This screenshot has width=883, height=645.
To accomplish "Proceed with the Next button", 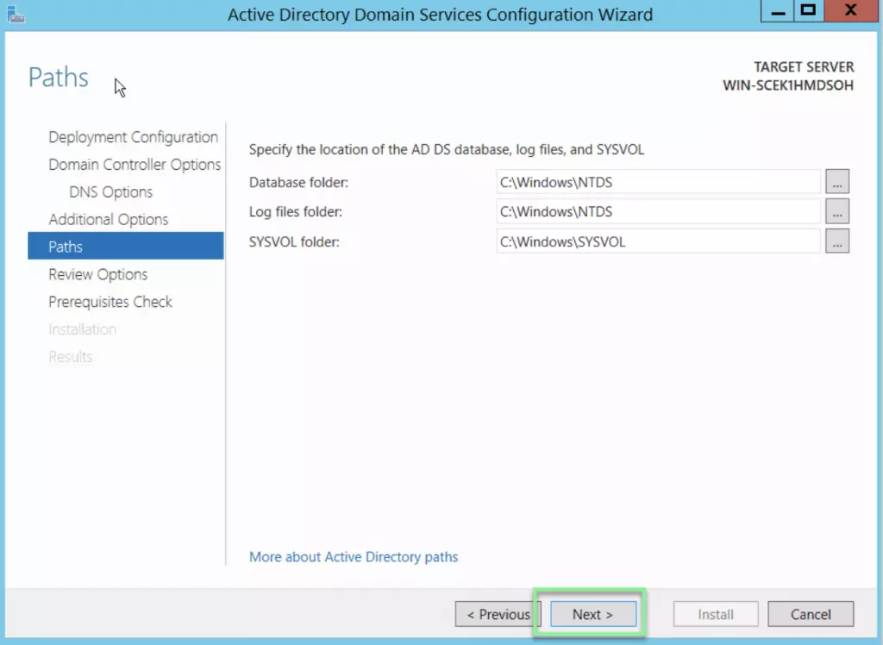I will pos(592,614).
